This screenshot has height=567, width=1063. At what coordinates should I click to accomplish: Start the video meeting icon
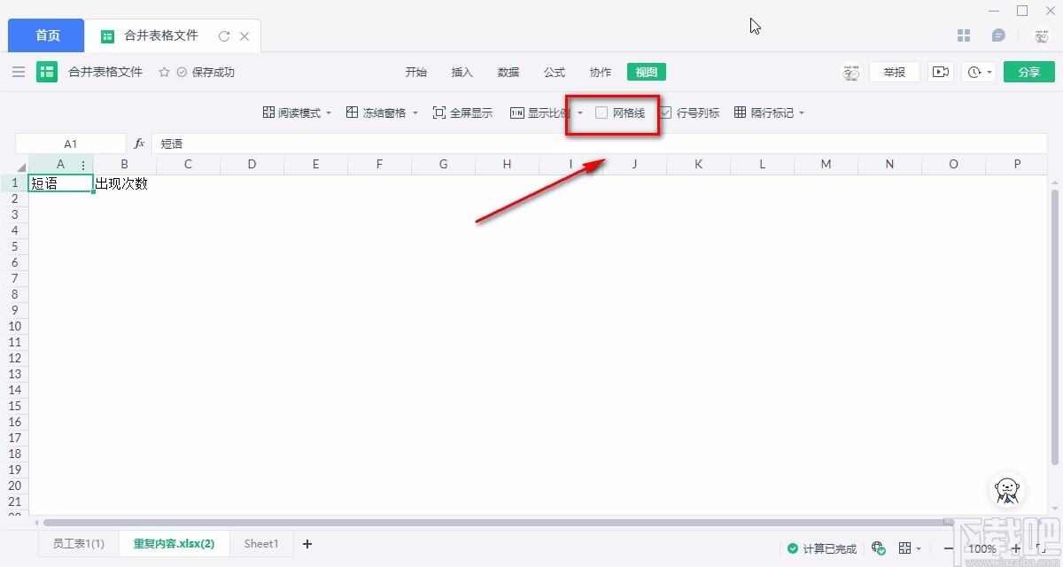pyautogui.click(x=940, y=72)
